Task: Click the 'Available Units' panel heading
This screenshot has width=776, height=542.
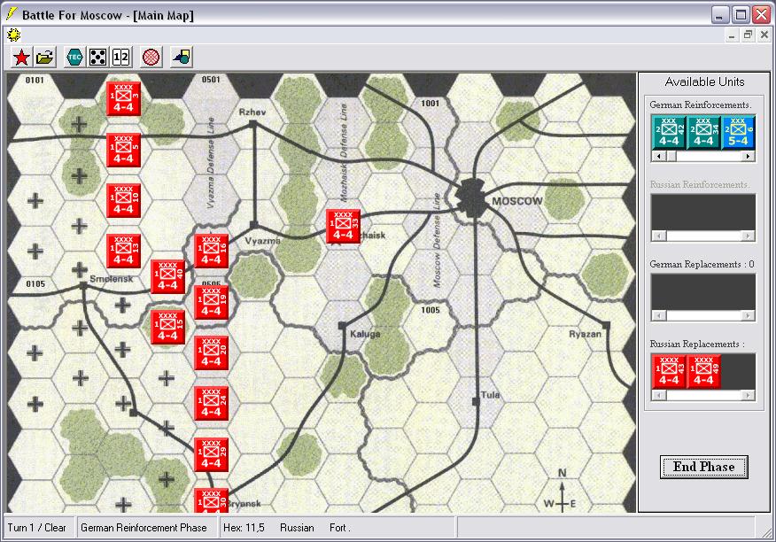Action: pos(704,81)
